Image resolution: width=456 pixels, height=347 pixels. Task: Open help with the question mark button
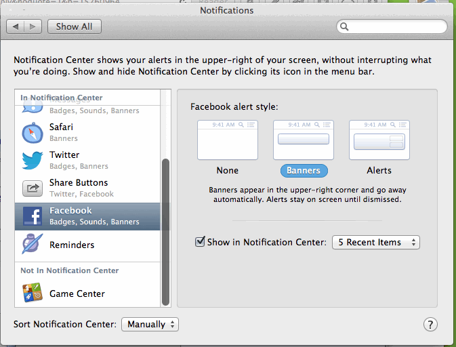click(430, 325)
